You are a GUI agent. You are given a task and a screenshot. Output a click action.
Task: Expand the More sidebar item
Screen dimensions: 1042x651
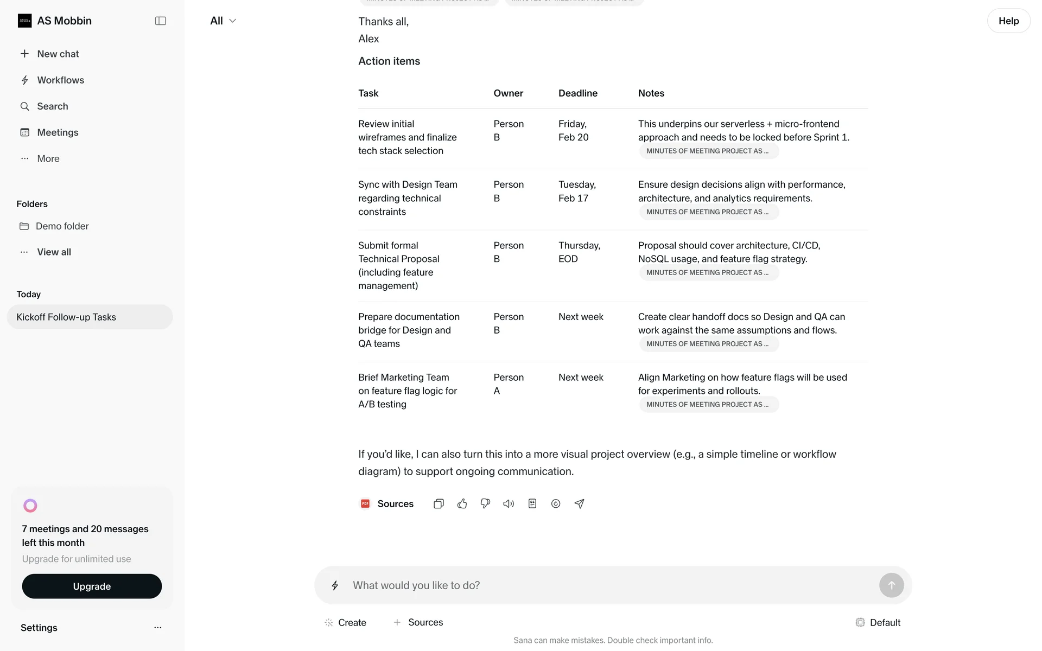pos(48,158)
